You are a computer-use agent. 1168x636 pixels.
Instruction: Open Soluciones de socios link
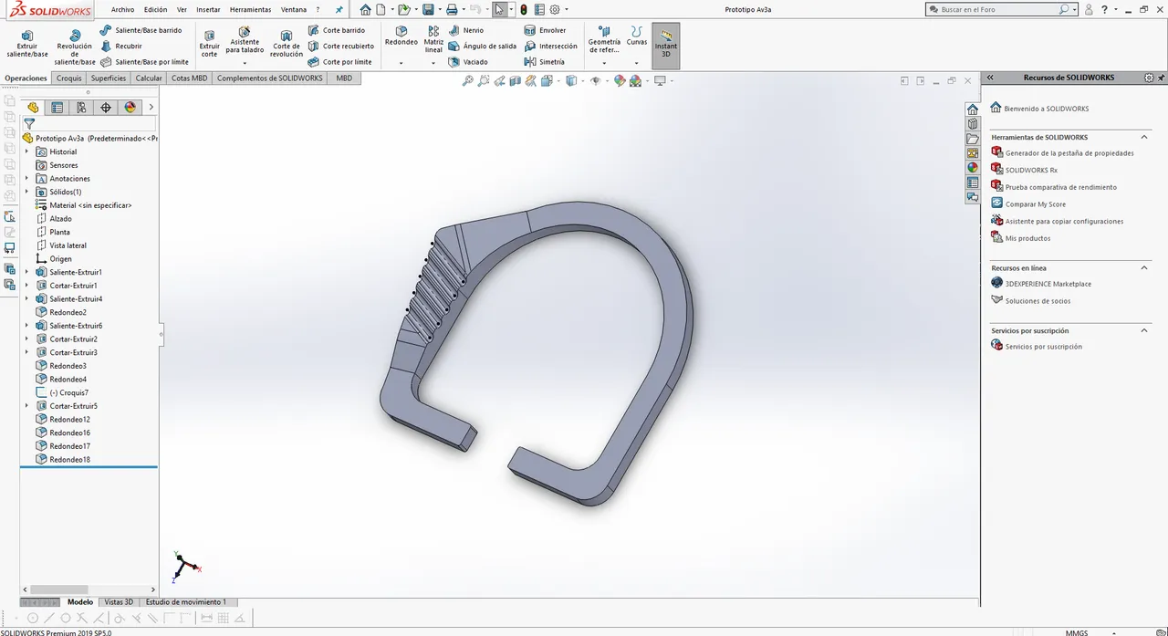click(1038, 301)
